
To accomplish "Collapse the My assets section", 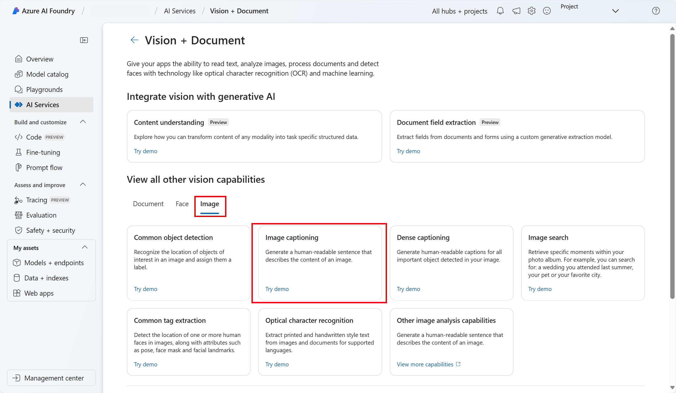I will coord(85,247).
